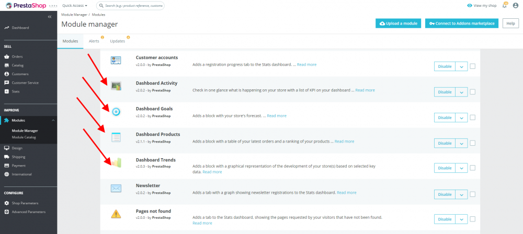Click the View my shop eye icon

click(x=470, y=6)
